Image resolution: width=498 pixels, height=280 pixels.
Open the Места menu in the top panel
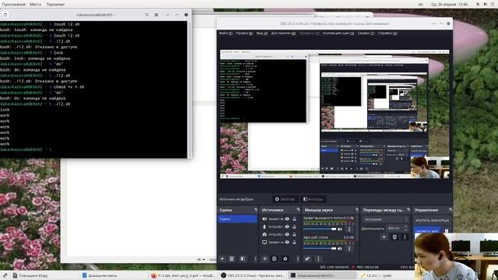tap(35, 4)
